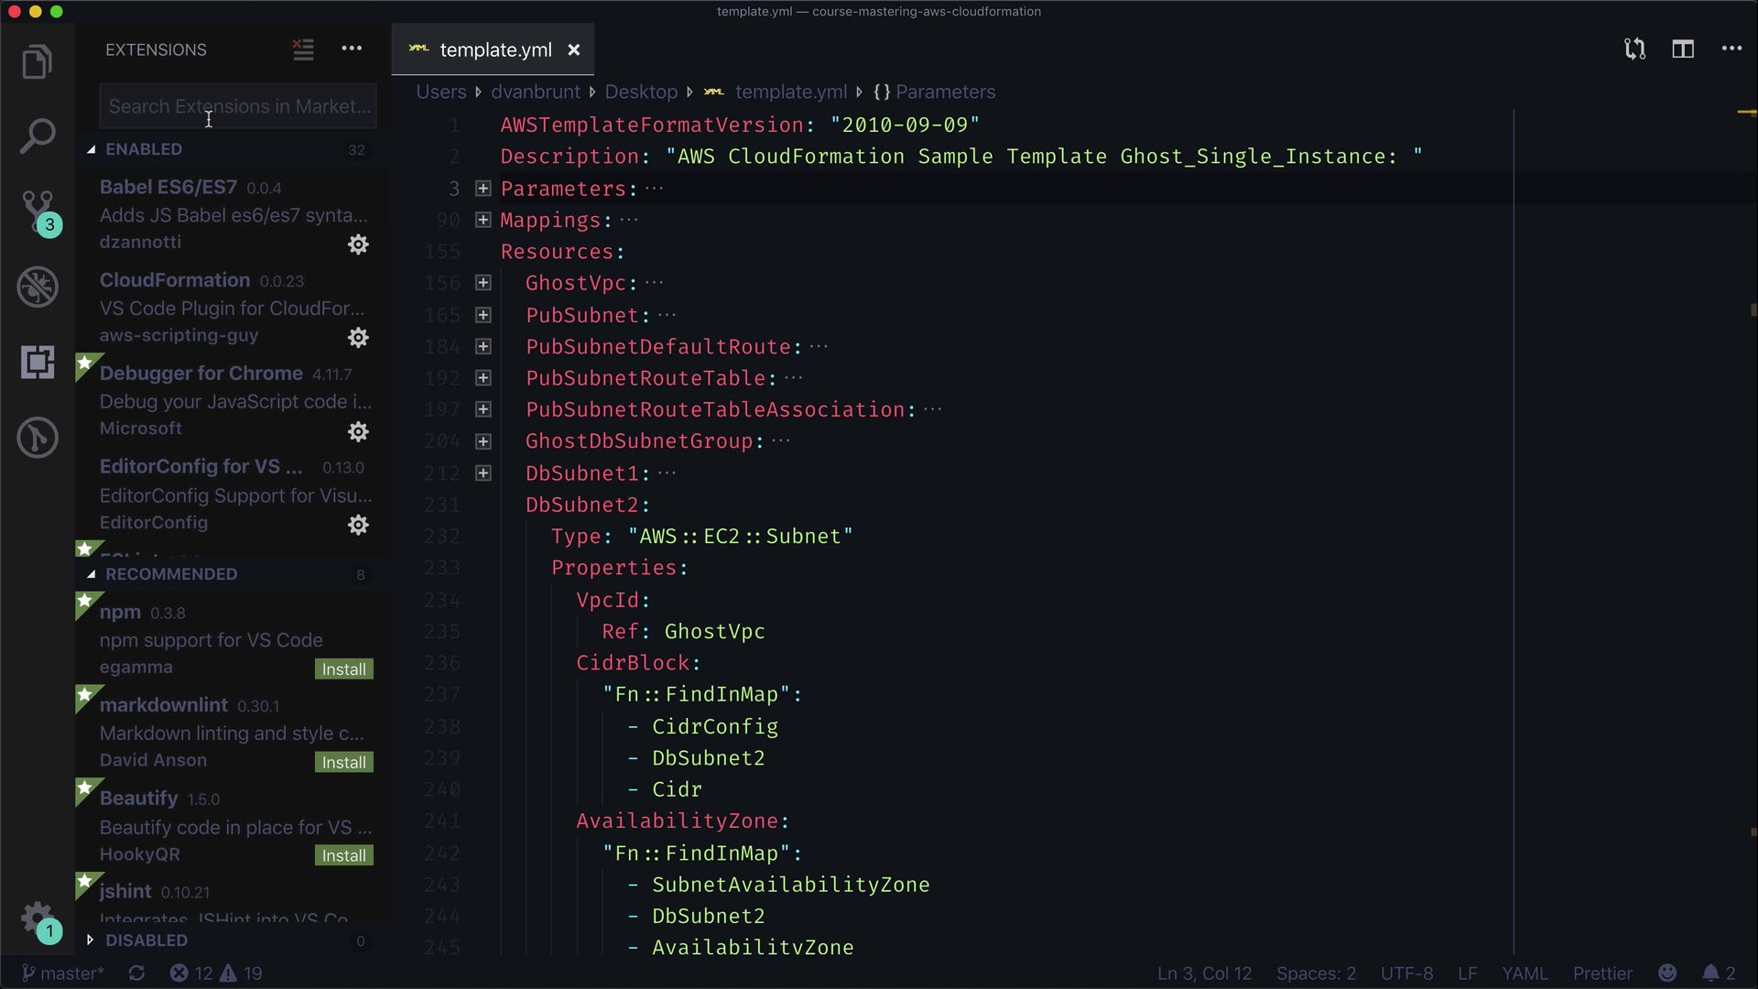Install the npm extension

[x=343, y=669]
